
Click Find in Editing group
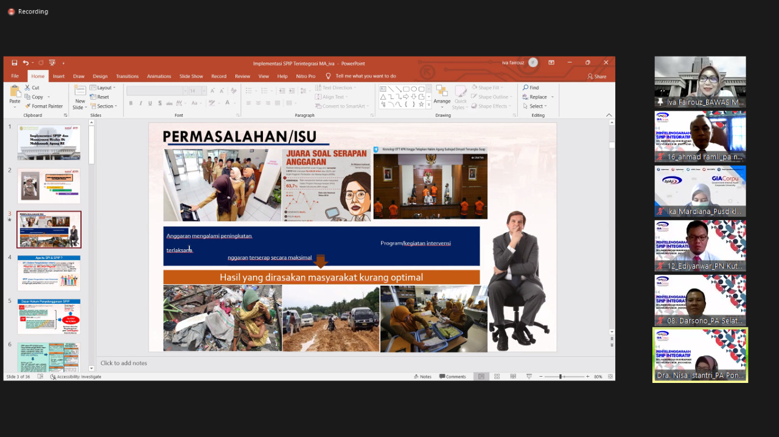click(531, 88)
